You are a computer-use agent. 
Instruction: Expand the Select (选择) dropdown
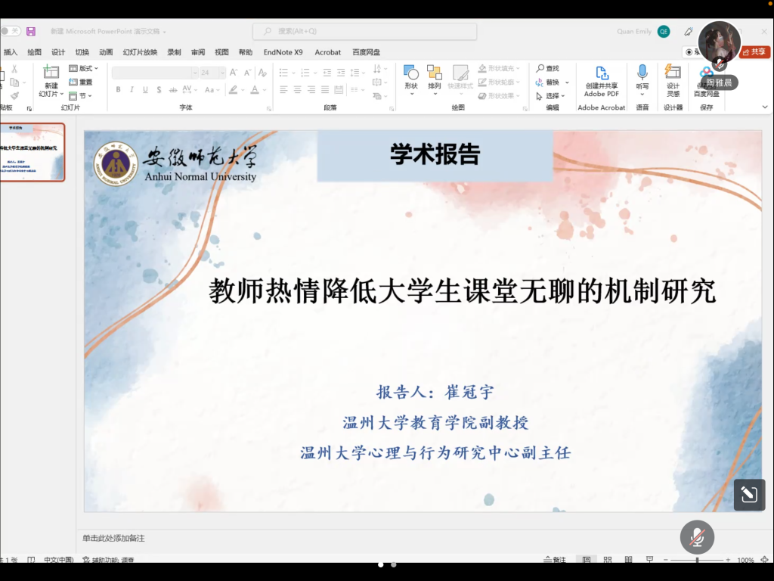tap(552, 96)
